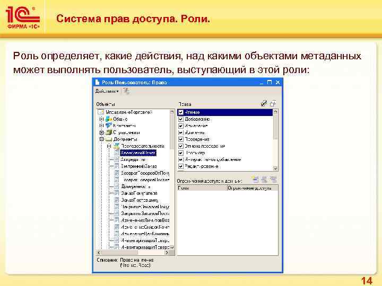Toggle the Отмена проведения checkbox
This screenshot has width=382, height=286.
tap(181, 146)
